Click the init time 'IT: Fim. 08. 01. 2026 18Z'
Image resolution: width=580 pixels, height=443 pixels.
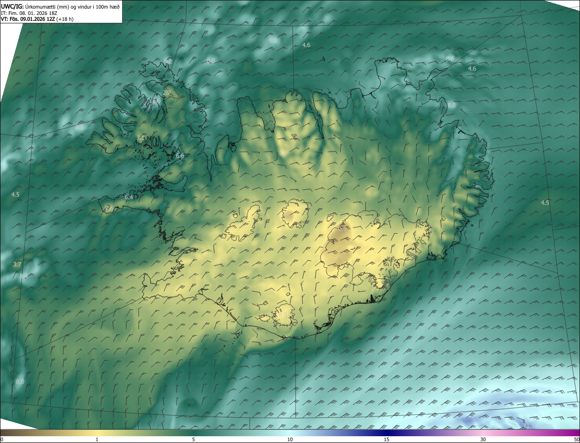pos(29,13)
